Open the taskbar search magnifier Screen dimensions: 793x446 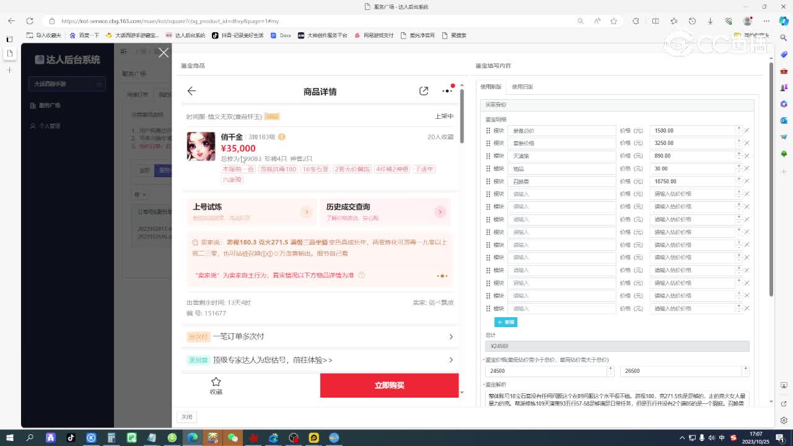(x=30, y=438)
